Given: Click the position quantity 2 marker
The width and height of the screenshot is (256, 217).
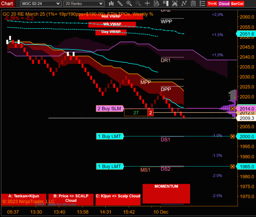Looking at the screenshot, I should point(151,113).
